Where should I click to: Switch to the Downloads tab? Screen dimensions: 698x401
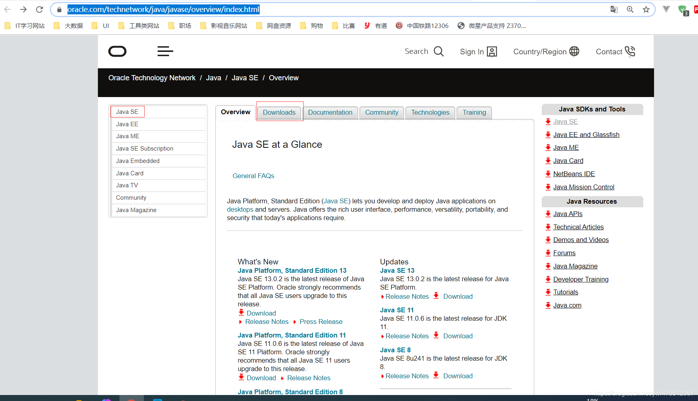pyautogui.click(x=279, y=113)
